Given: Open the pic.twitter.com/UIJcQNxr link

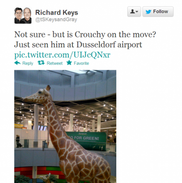Looking at the screenshot, I should (x=62, y=55).
